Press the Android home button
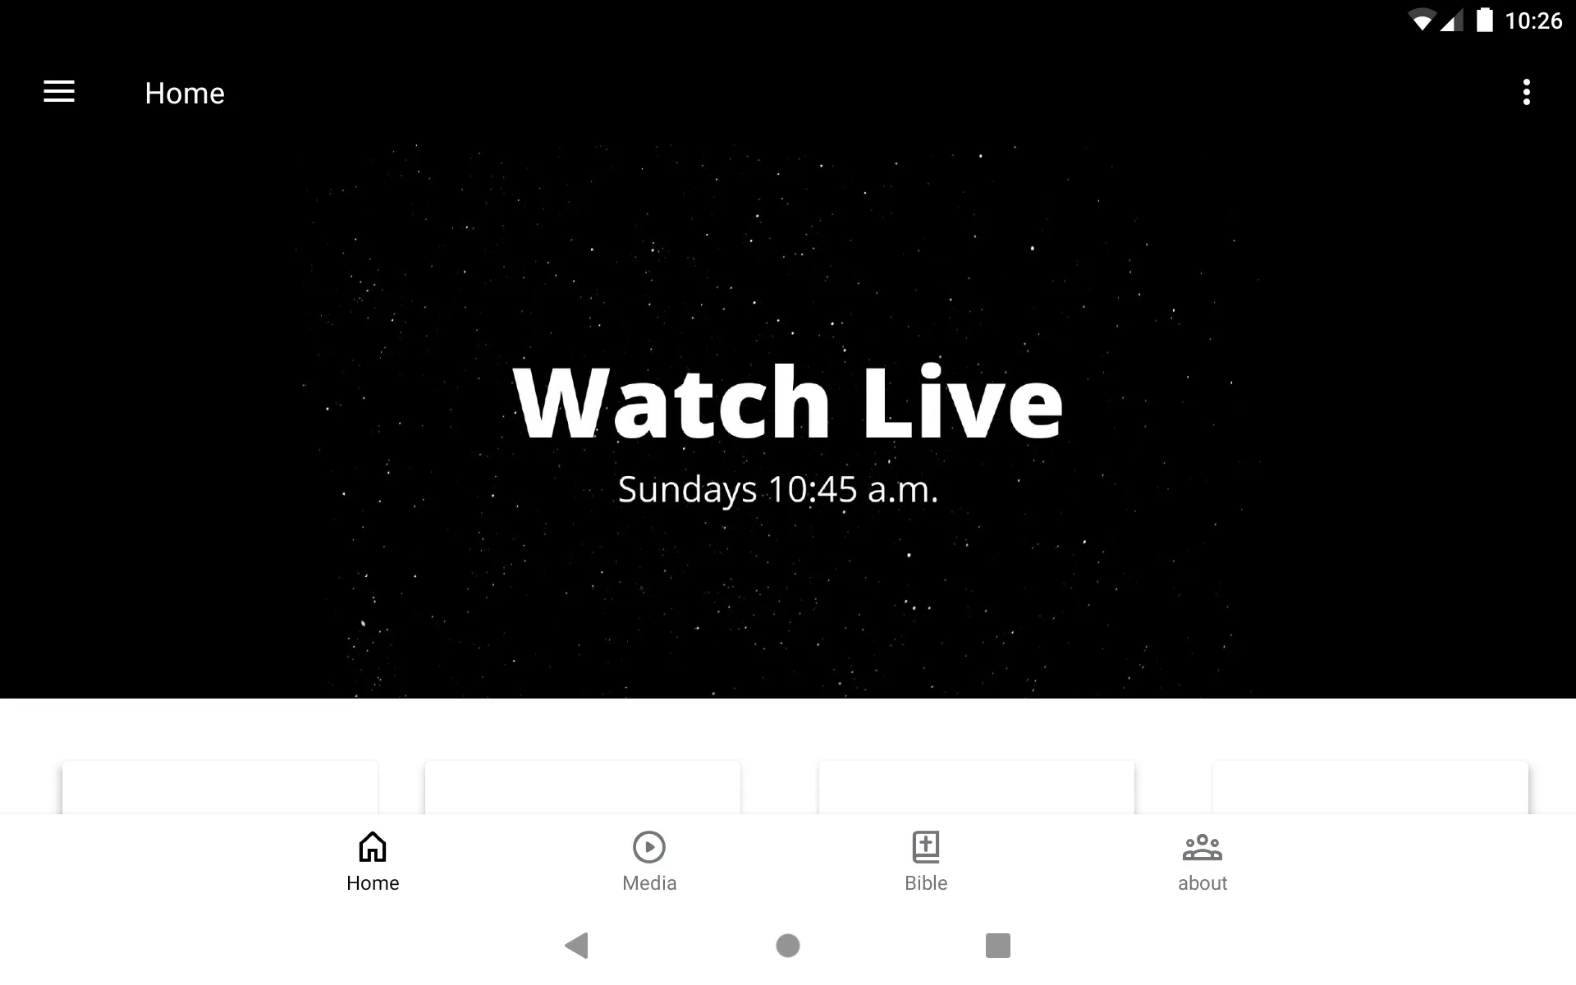1576x985 pixels. [787, 946]
